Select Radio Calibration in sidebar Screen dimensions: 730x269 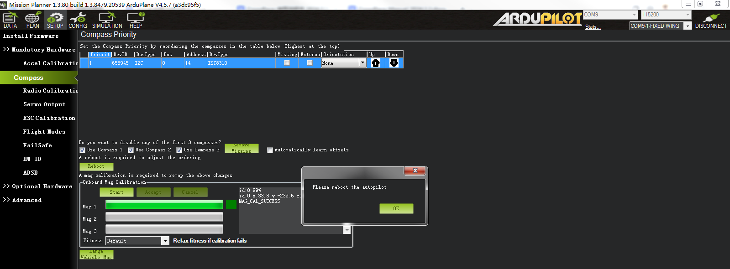[x=50, y=91]
